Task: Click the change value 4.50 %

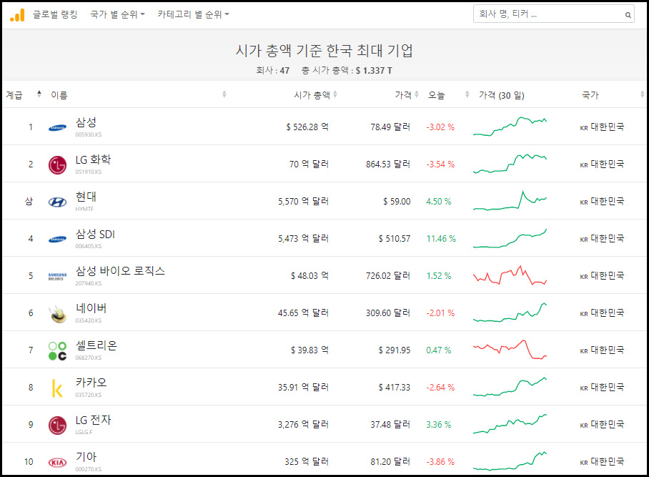Action: [x=439, y=201]
